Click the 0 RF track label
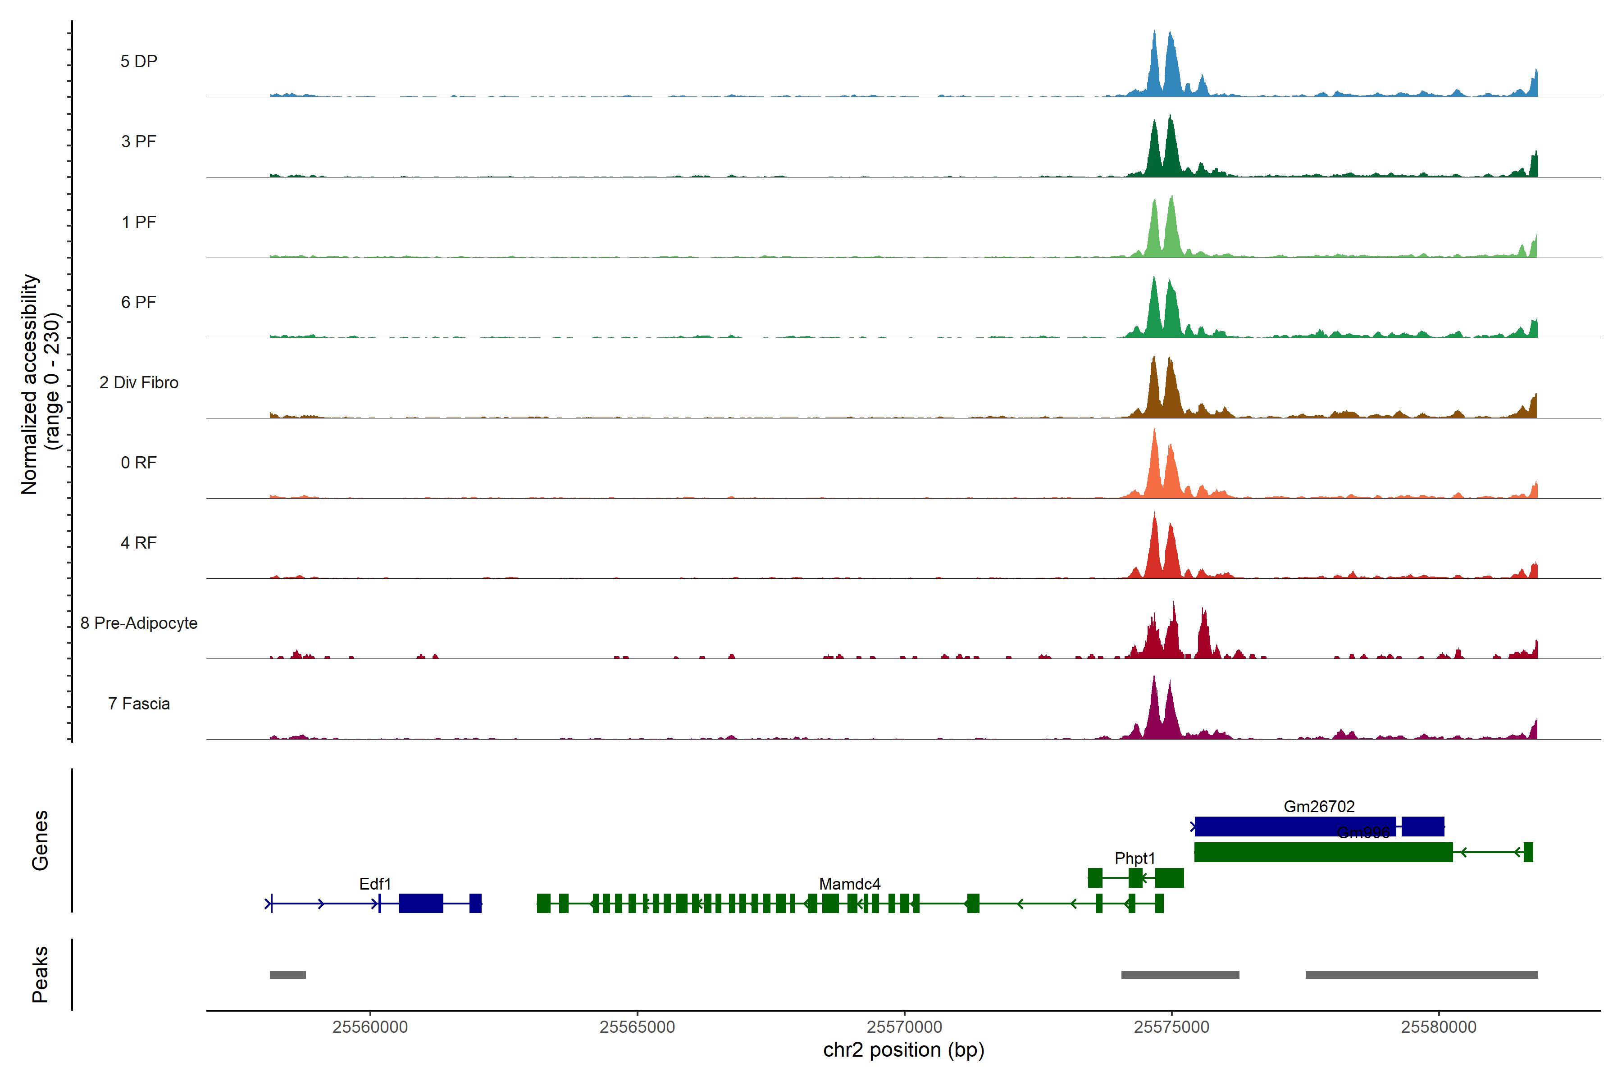Screen dimensions: 1622x1081 coord(139,463)
